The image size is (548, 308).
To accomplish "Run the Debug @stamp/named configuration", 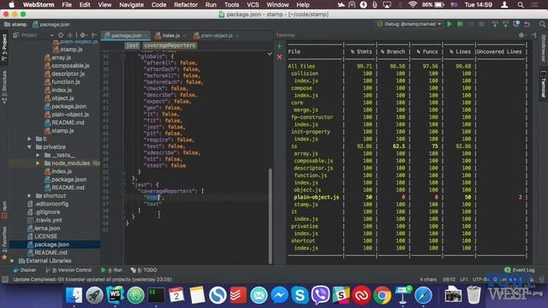I will [x=450, y=24].
